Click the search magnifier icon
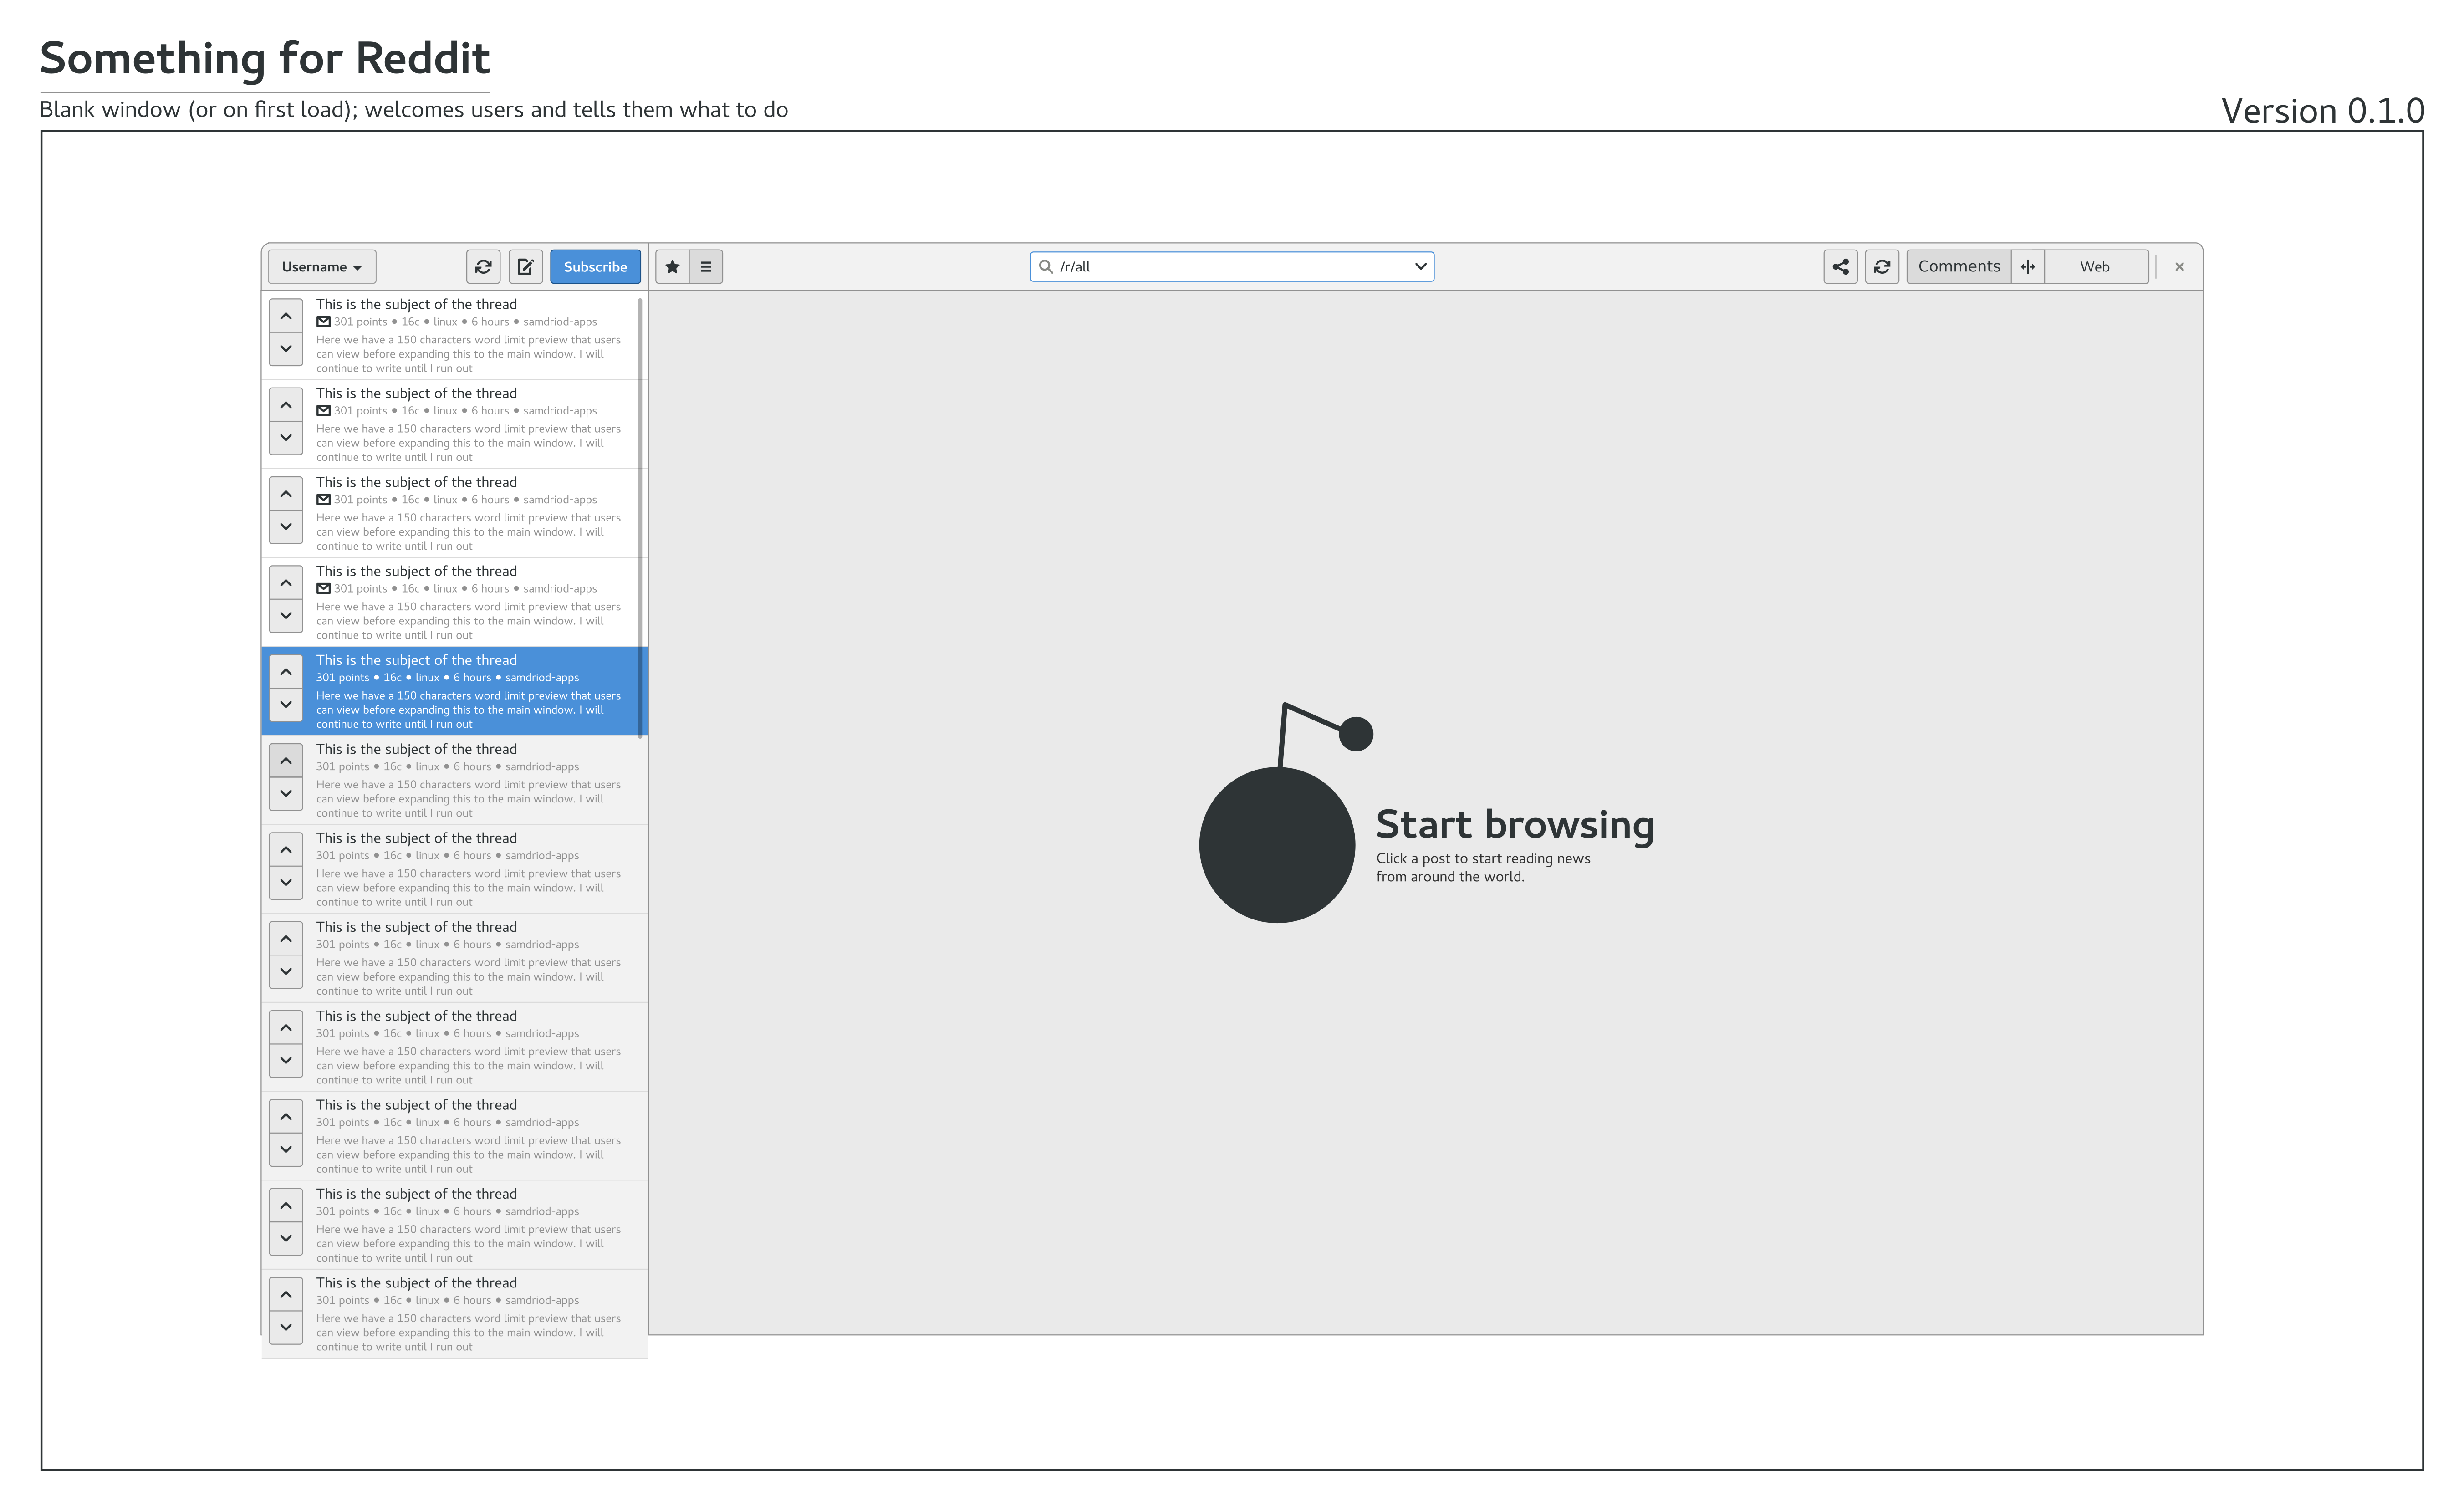Screen dimensions: 2464x1512 click(1045, 267)
